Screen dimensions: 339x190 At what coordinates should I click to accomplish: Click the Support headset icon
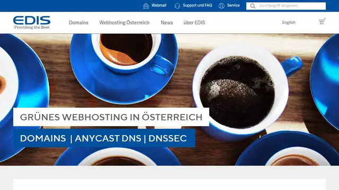177,6
